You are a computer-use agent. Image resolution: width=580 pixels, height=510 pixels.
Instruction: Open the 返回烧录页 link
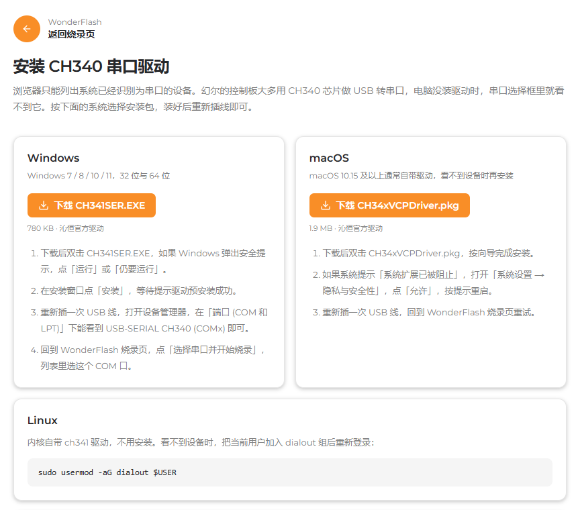tap(71, 34)
